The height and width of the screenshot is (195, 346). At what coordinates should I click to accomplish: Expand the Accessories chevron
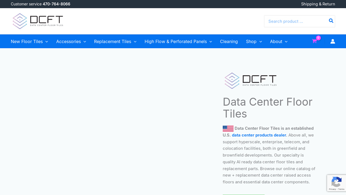(85, 42)
